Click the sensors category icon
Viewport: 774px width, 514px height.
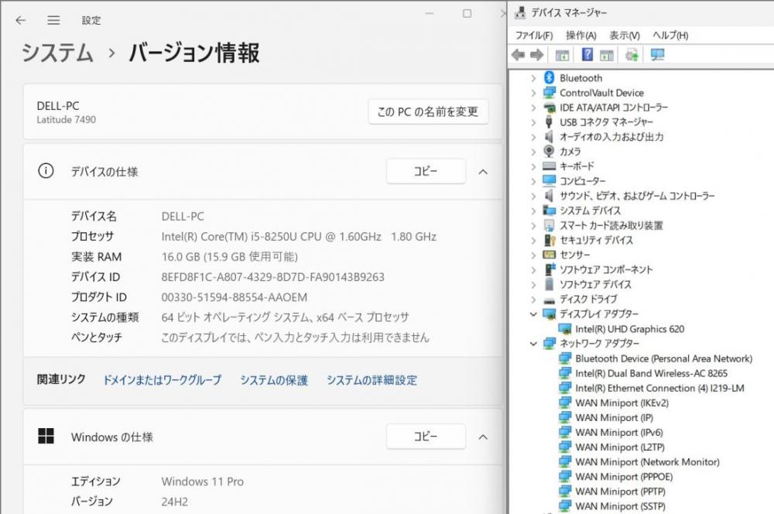click(x=549, y=255)
